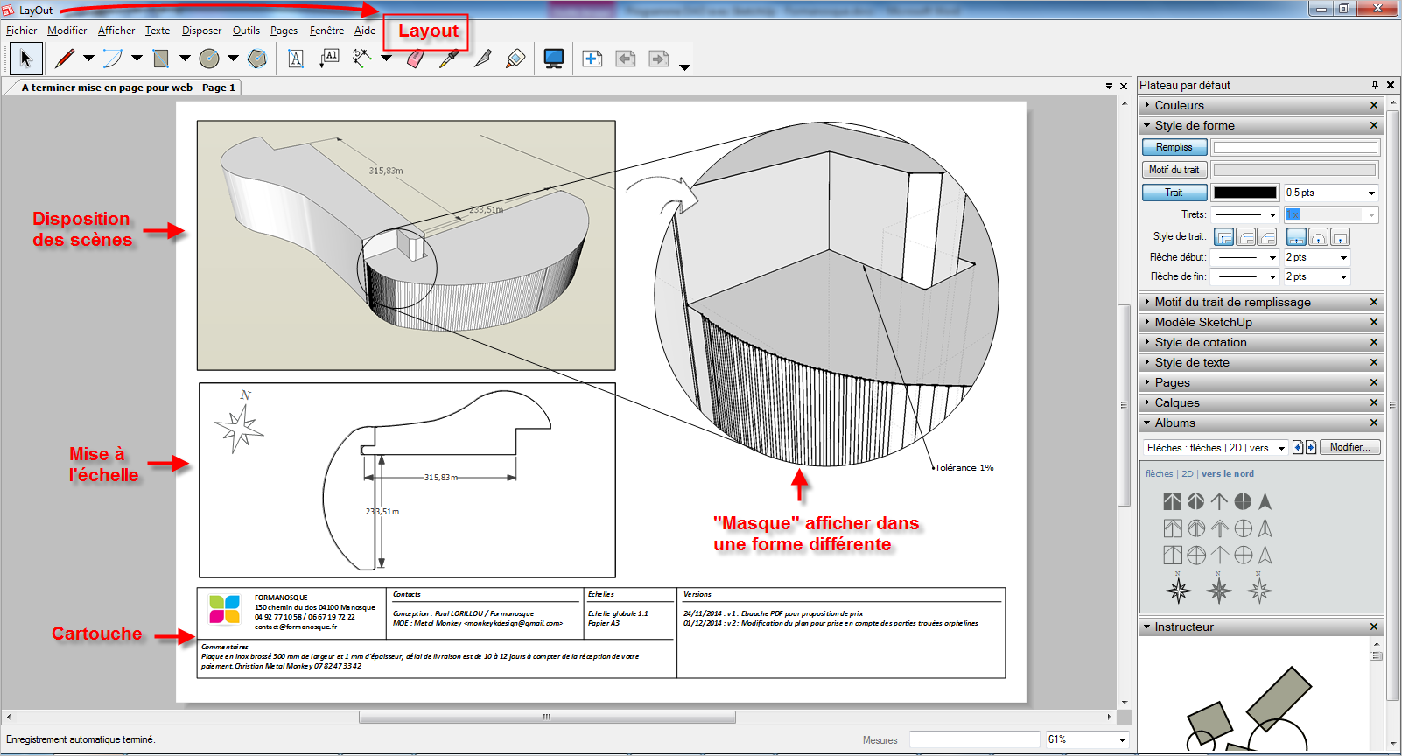Enable the Motif du trait toggle
Image resolution: width=1402 pixels, height=756 pixels.
[1174, 170]
